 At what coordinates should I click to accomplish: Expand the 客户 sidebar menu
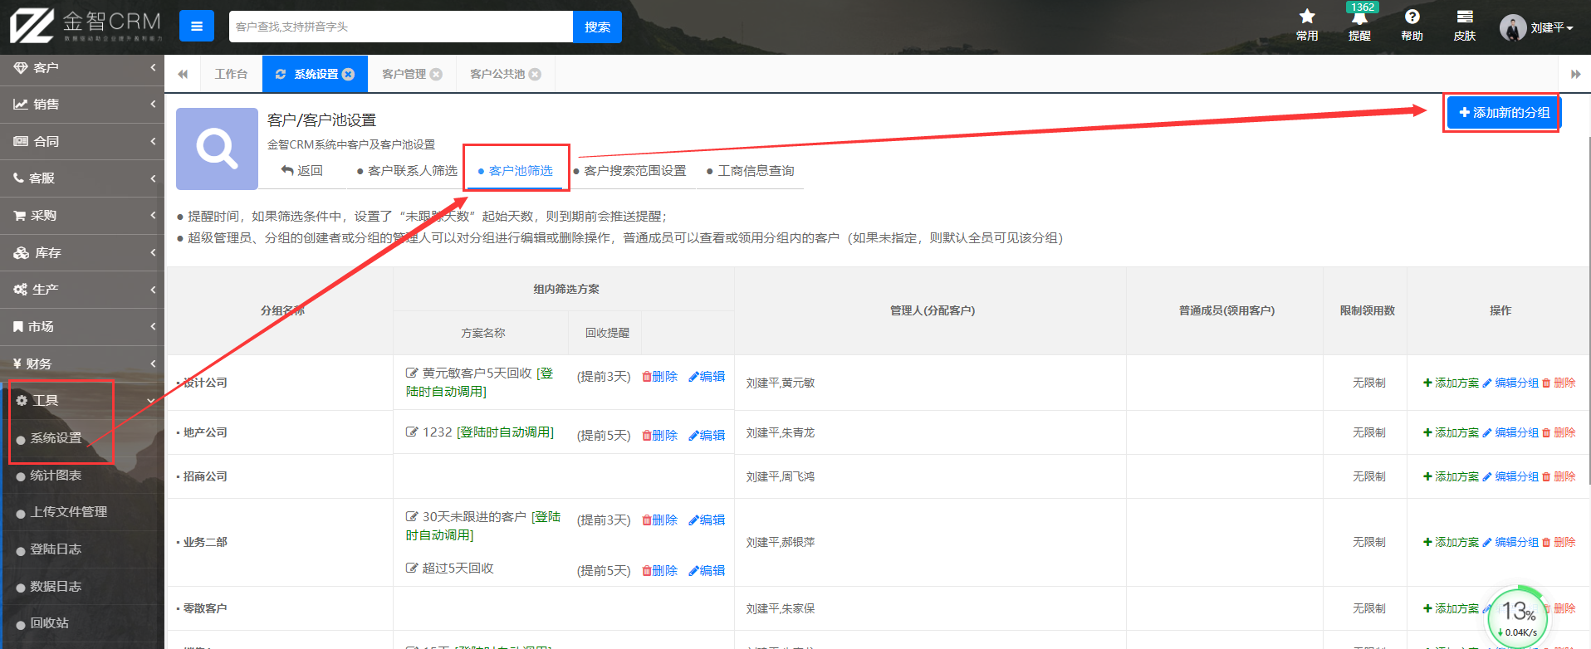tap(82, 68)
